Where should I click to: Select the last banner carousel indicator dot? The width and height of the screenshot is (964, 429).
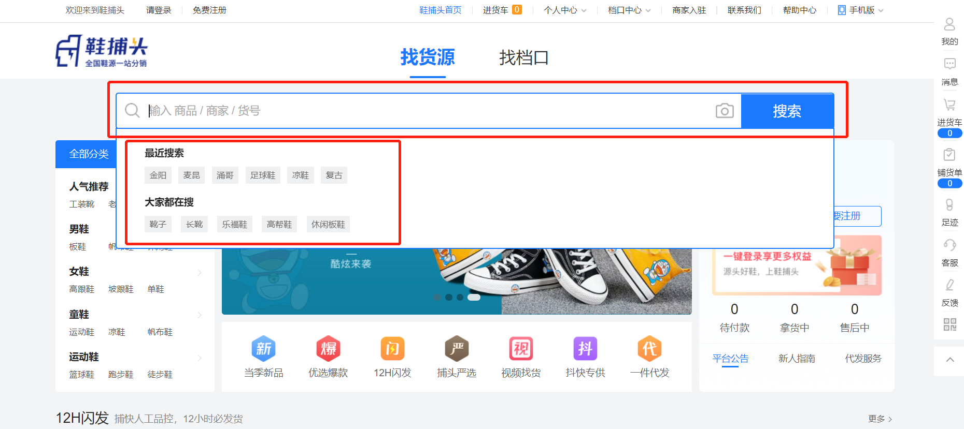(x=474, y=298)
